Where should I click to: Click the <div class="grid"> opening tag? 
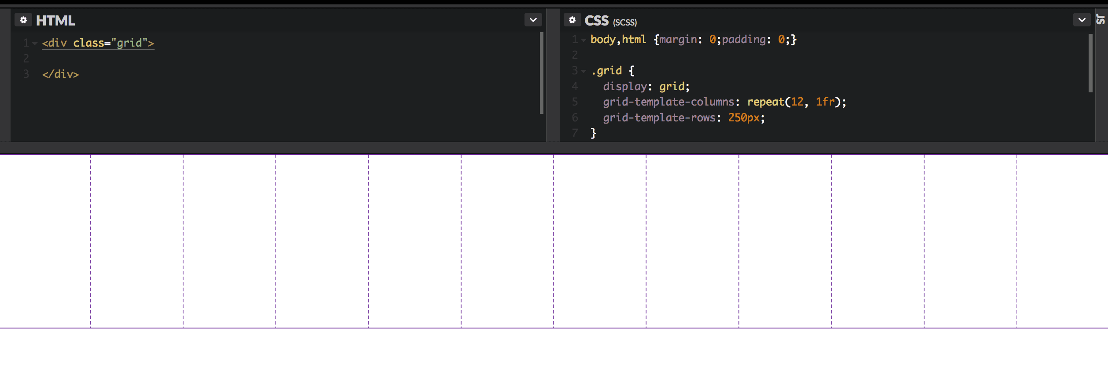pyautogui.click(x=98, y=43)
